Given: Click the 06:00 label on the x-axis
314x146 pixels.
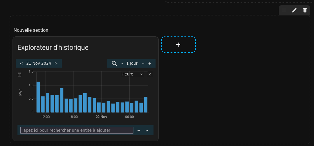Looking at the screenshot, I should [129, 117].
